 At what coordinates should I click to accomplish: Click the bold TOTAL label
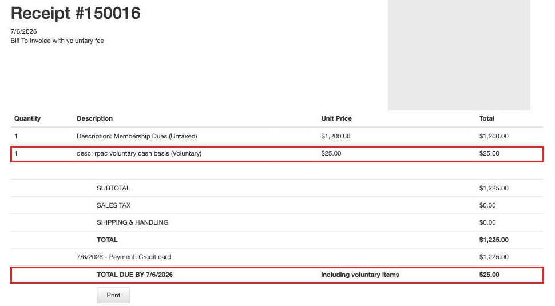point(107,240)
